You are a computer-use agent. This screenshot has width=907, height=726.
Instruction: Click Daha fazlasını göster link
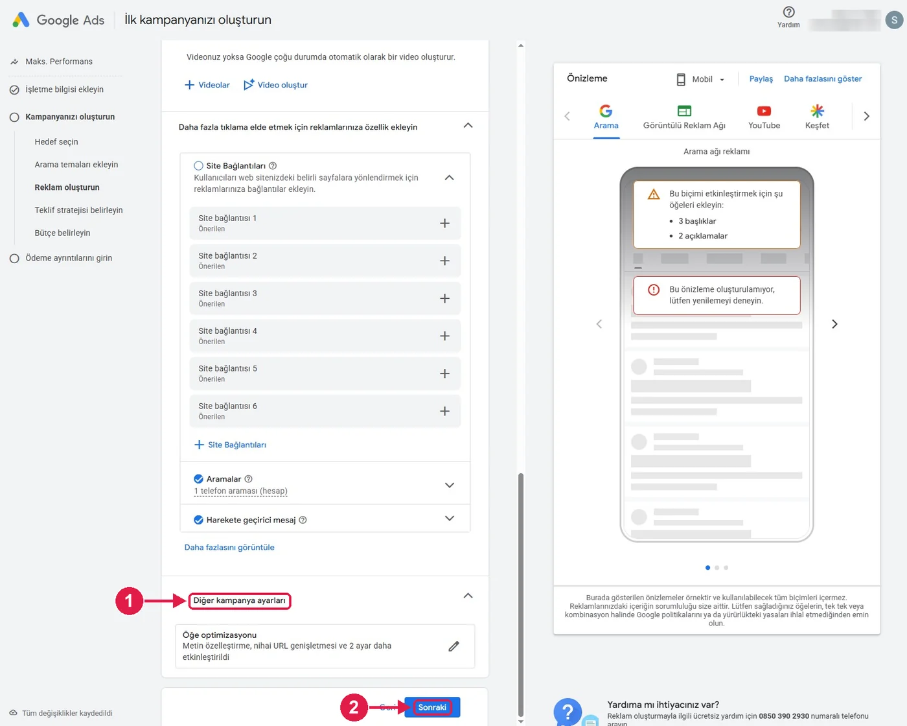tap(823, 79)
